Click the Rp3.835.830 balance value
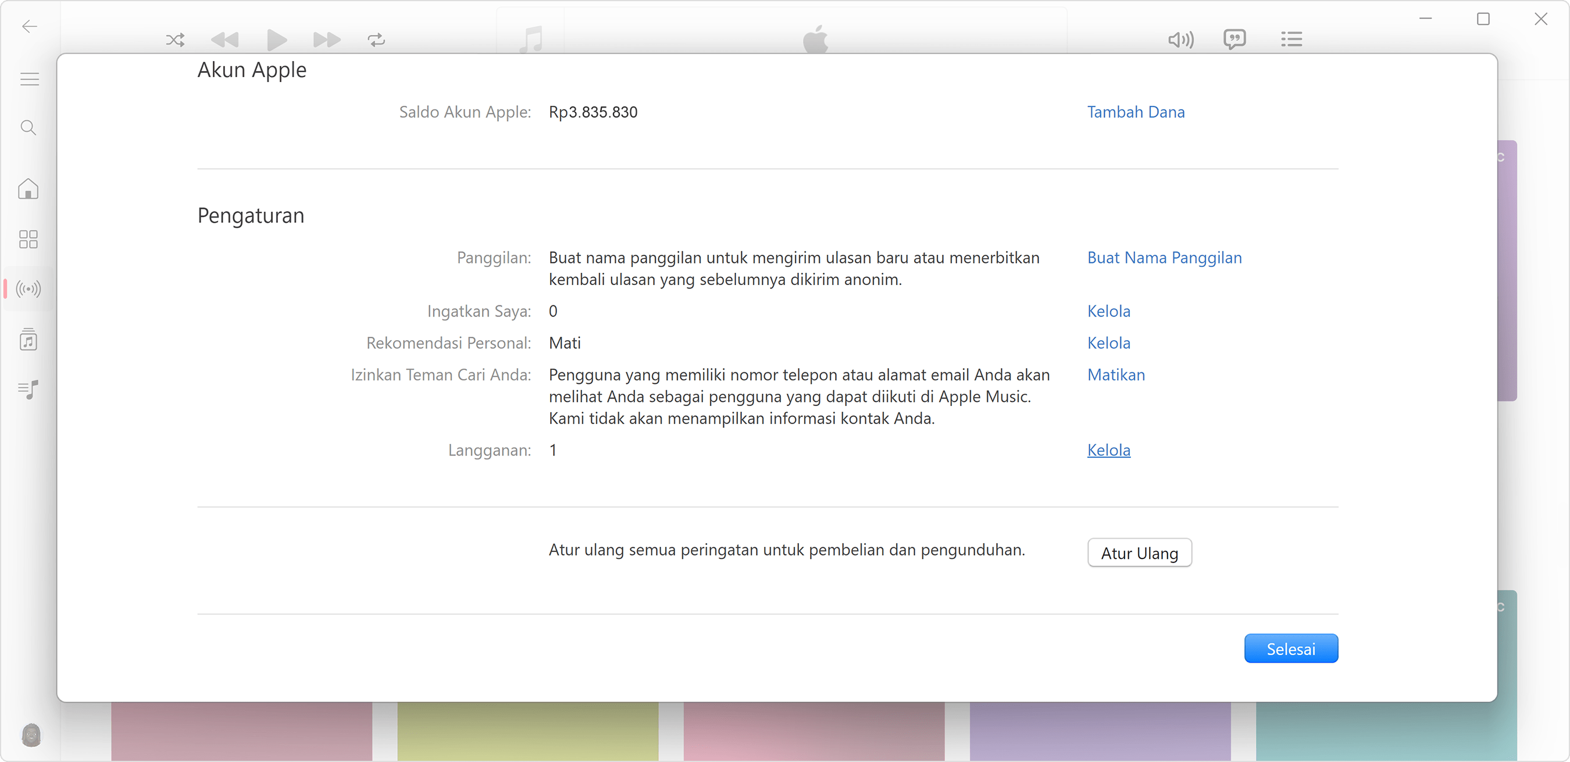 593,112
